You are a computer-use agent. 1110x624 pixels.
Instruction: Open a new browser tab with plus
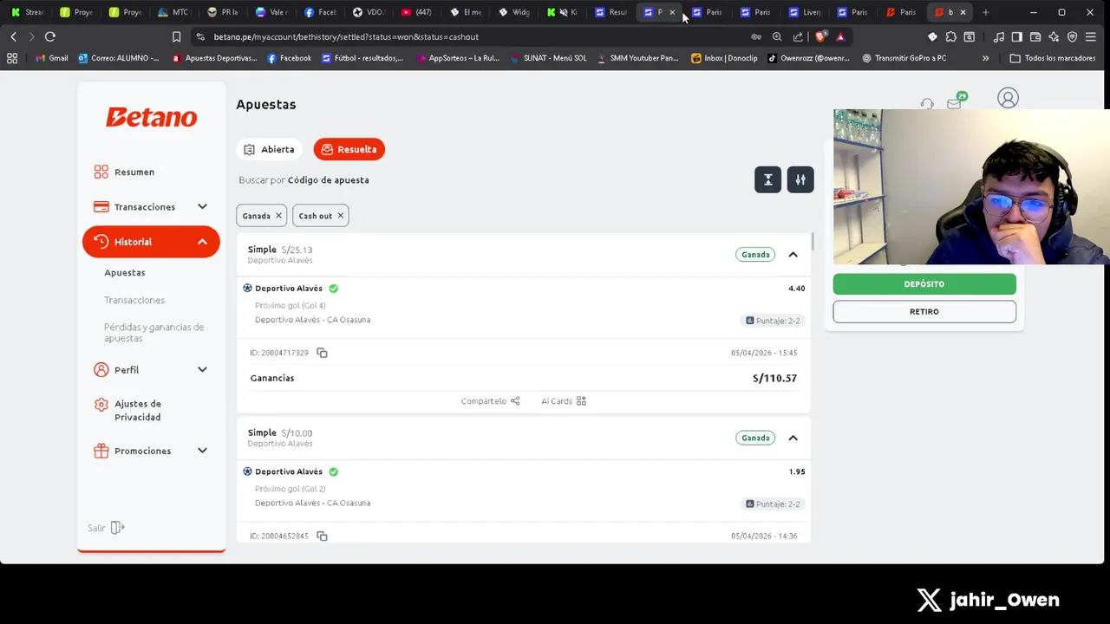click(x=985, y=12)
